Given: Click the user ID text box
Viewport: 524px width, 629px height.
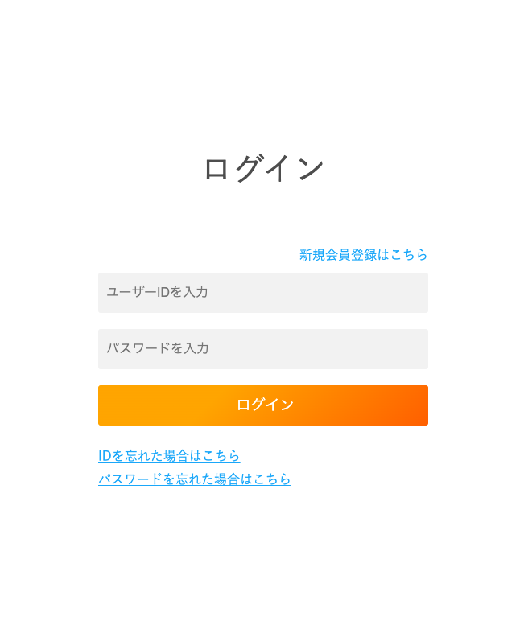Looking at the screenshot, I should point(263,293).
